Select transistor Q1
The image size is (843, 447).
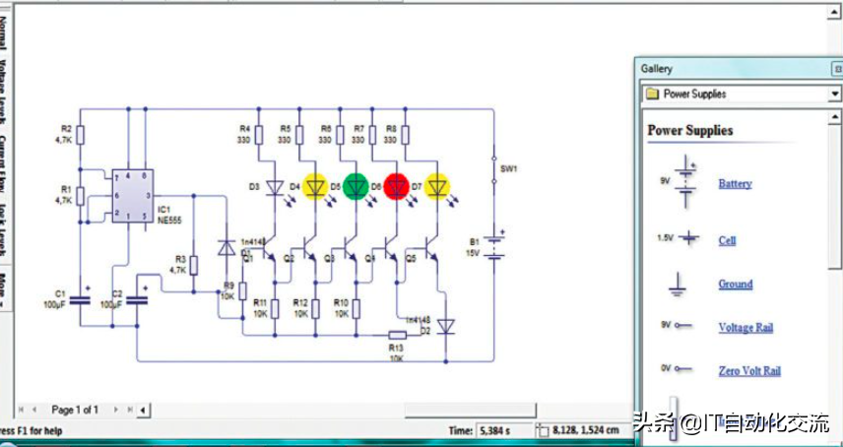click(268, 249)
